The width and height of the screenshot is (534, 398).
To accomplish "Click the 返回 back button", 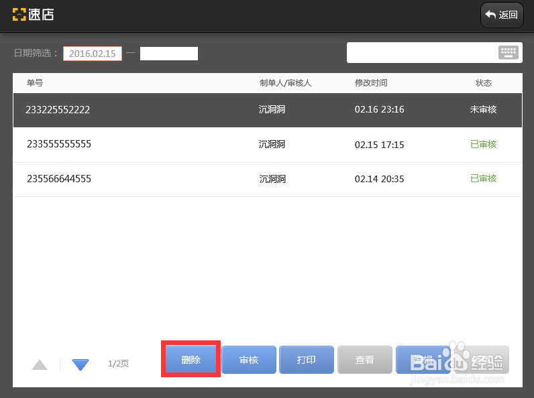I will tap(502, 15).
